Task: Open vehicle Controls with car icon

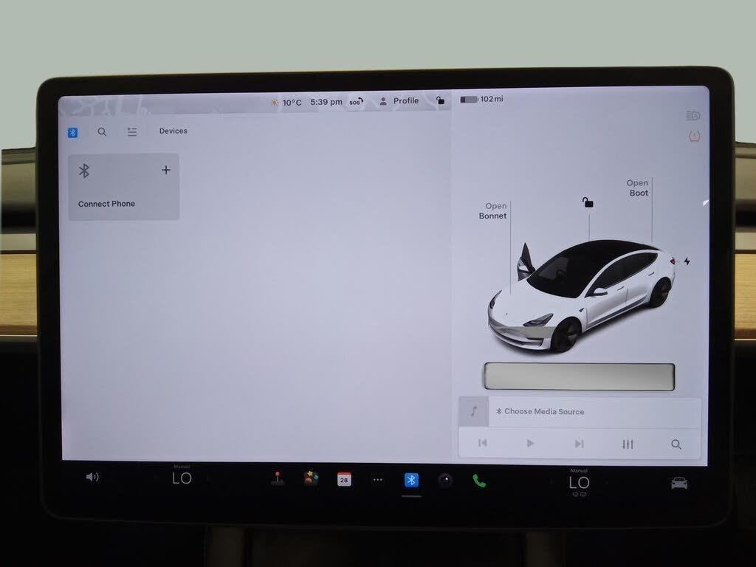Action: click(679, 483)
